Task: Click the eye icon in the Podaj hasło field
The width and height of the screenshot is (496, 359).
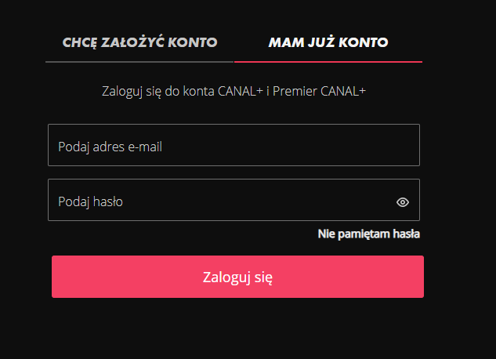Action: point(403,201)
